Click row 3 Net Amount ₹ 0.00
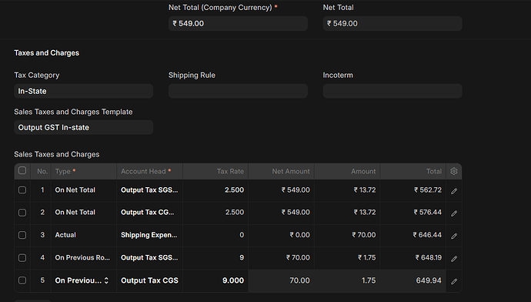 coord(299,235)
